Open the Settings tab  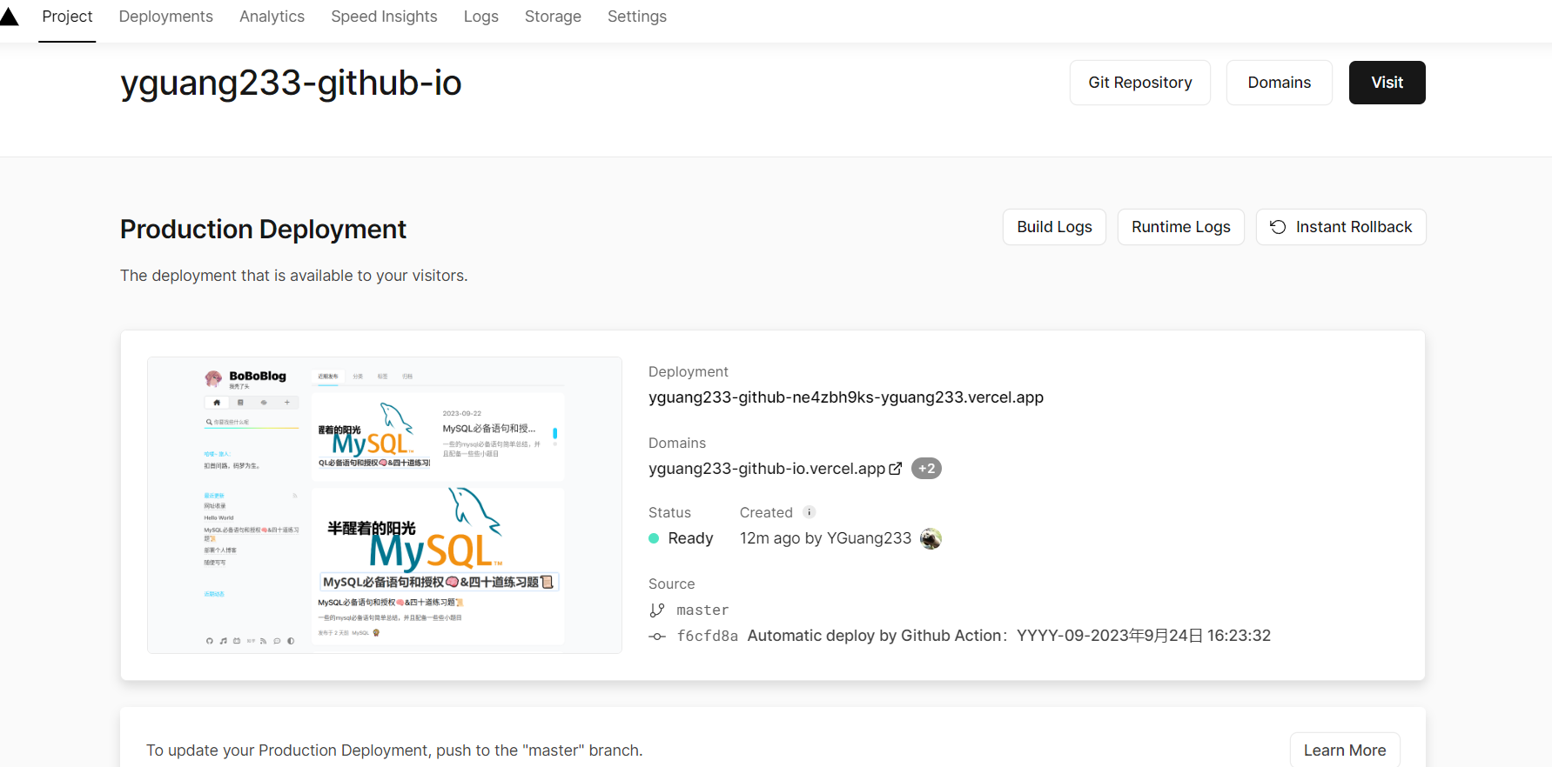pos(636,17)
